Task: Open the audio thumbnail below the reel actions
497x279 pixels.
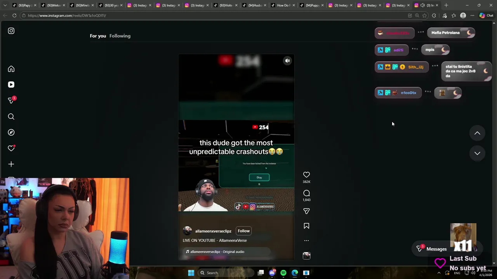Action: pyautogui.click(x=306, y=256)
